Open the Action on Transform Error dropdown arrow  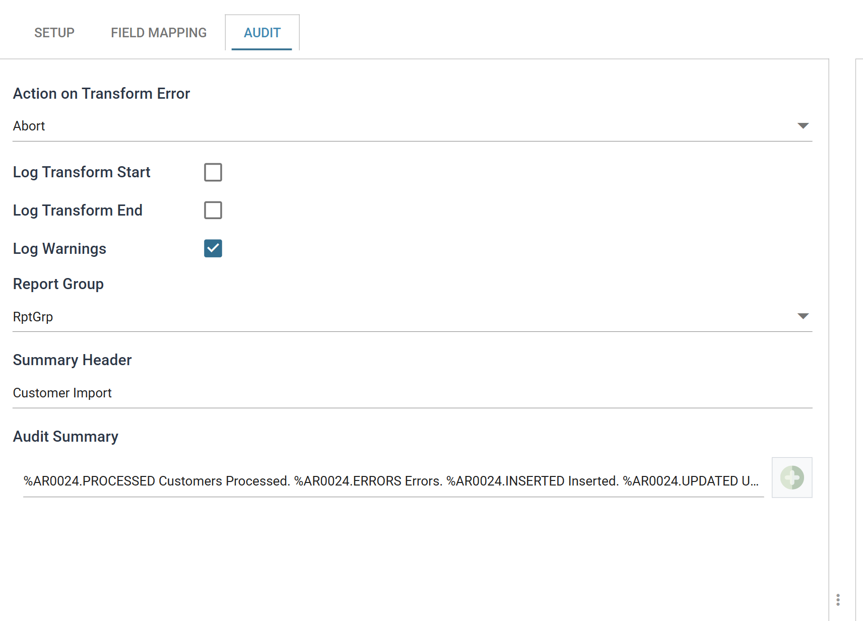[803, 125]
